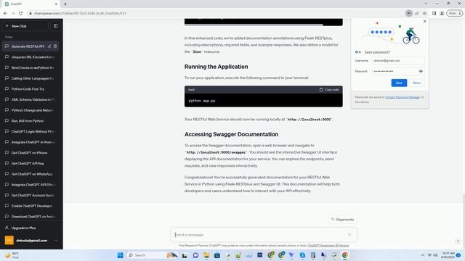Delete Generate RESTful API chat via trash icon
Screen dimensions: 465x261
click(x=55, y=46)
